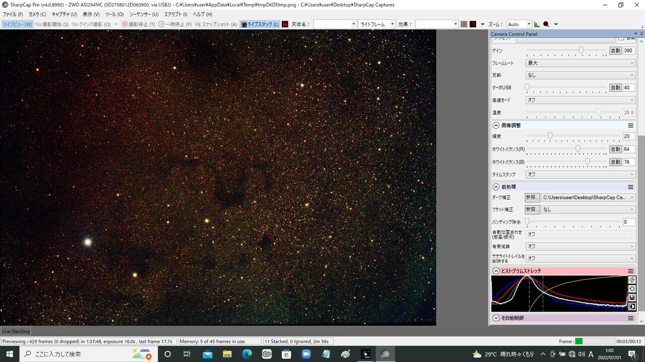Open Task View in the taskbar
Screen dimensions: 645x362
click(187, 354)
